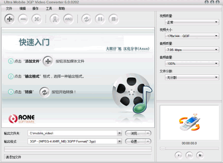The image size is (223, 163).
Task: Open the 编辑 menu
Action: point(22,9)
